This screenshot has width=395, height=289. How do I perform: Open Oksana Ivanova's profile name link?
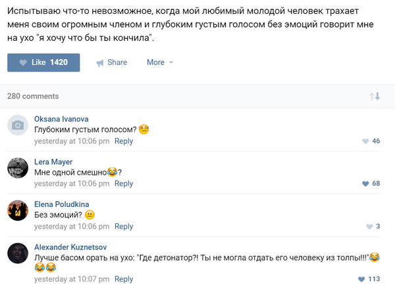click(x=61, y=119)
